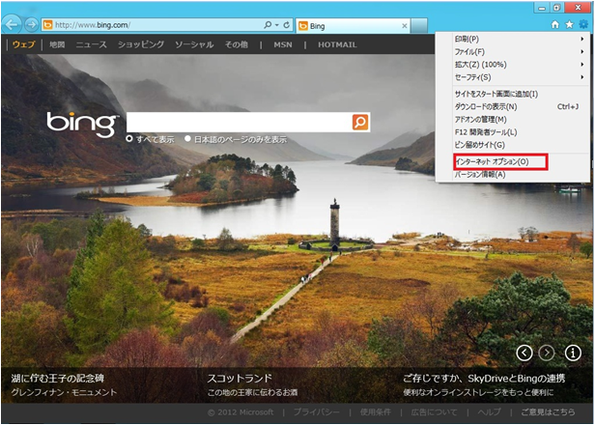595x425 pixels.
Task: Open the 地図 link
Action: (57, 44)
